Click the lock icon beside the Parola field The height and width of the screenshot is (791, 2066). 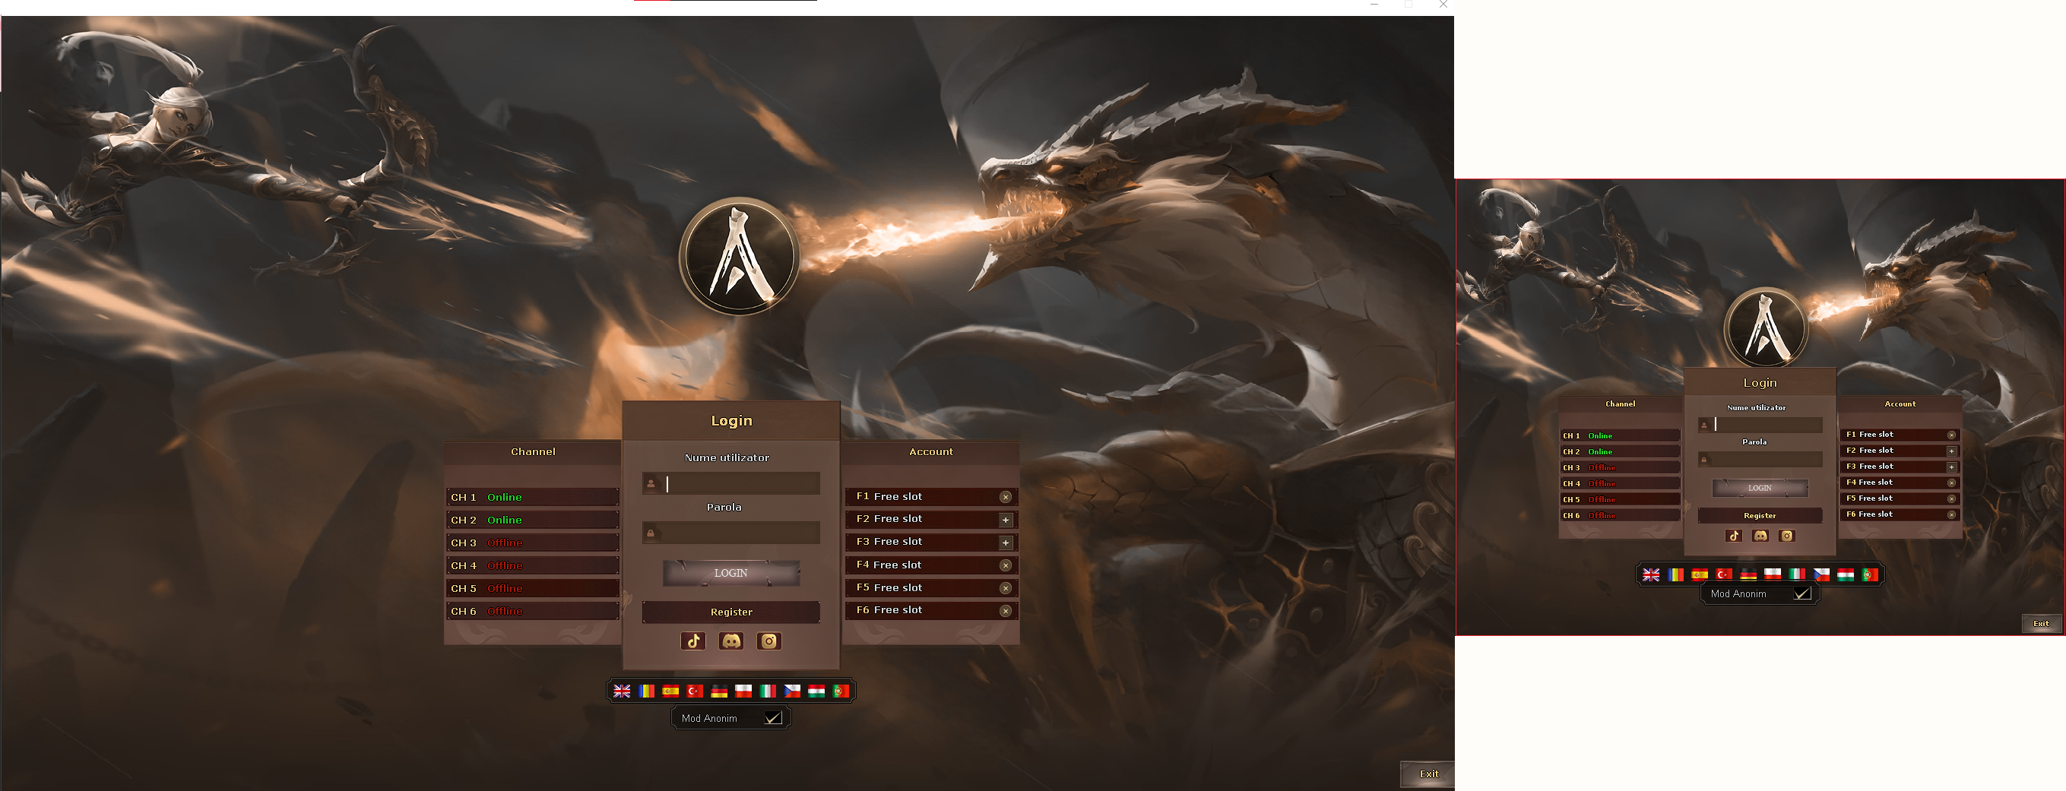[x=651, y=533]
